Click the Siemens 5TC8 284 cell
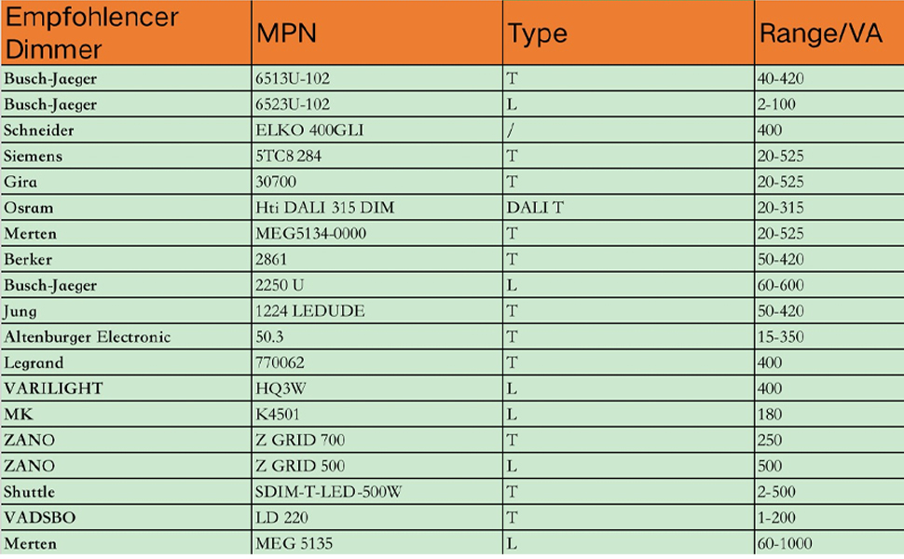Image resolution: width=904 pixels, height=559 pixels. (x=377, y=157)
